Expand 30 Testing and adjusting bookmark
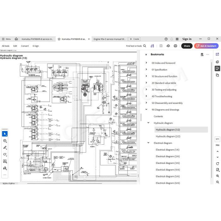This screenshot has height=221, width=221. pos(146,89)
